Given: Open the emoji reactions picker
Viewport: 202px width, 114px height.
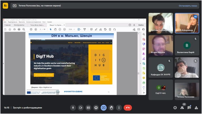Looking at the screenshot, I should pyautogui.click(x=96, y=108).
